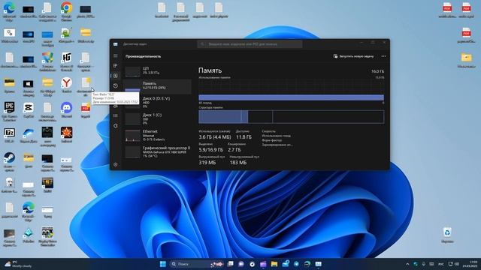Click 'Производительность' page title
The height and width of the screenshot is (270, 481).
point(143,56)
